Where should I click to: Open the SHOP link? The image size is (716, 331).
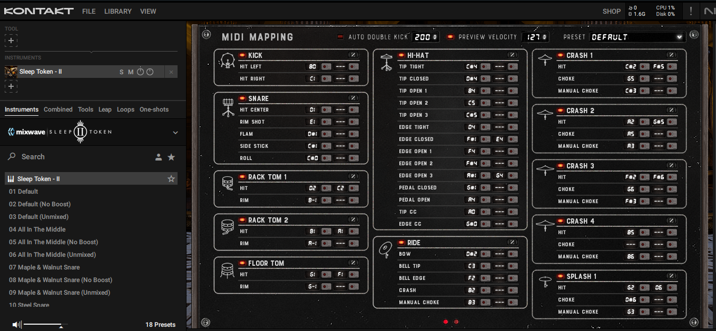click(x=612, y=11)
